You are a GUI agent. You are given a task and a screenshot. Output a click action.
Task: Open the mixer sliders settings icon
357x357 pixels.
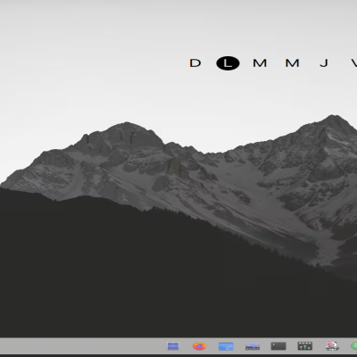tap(305, 345)
